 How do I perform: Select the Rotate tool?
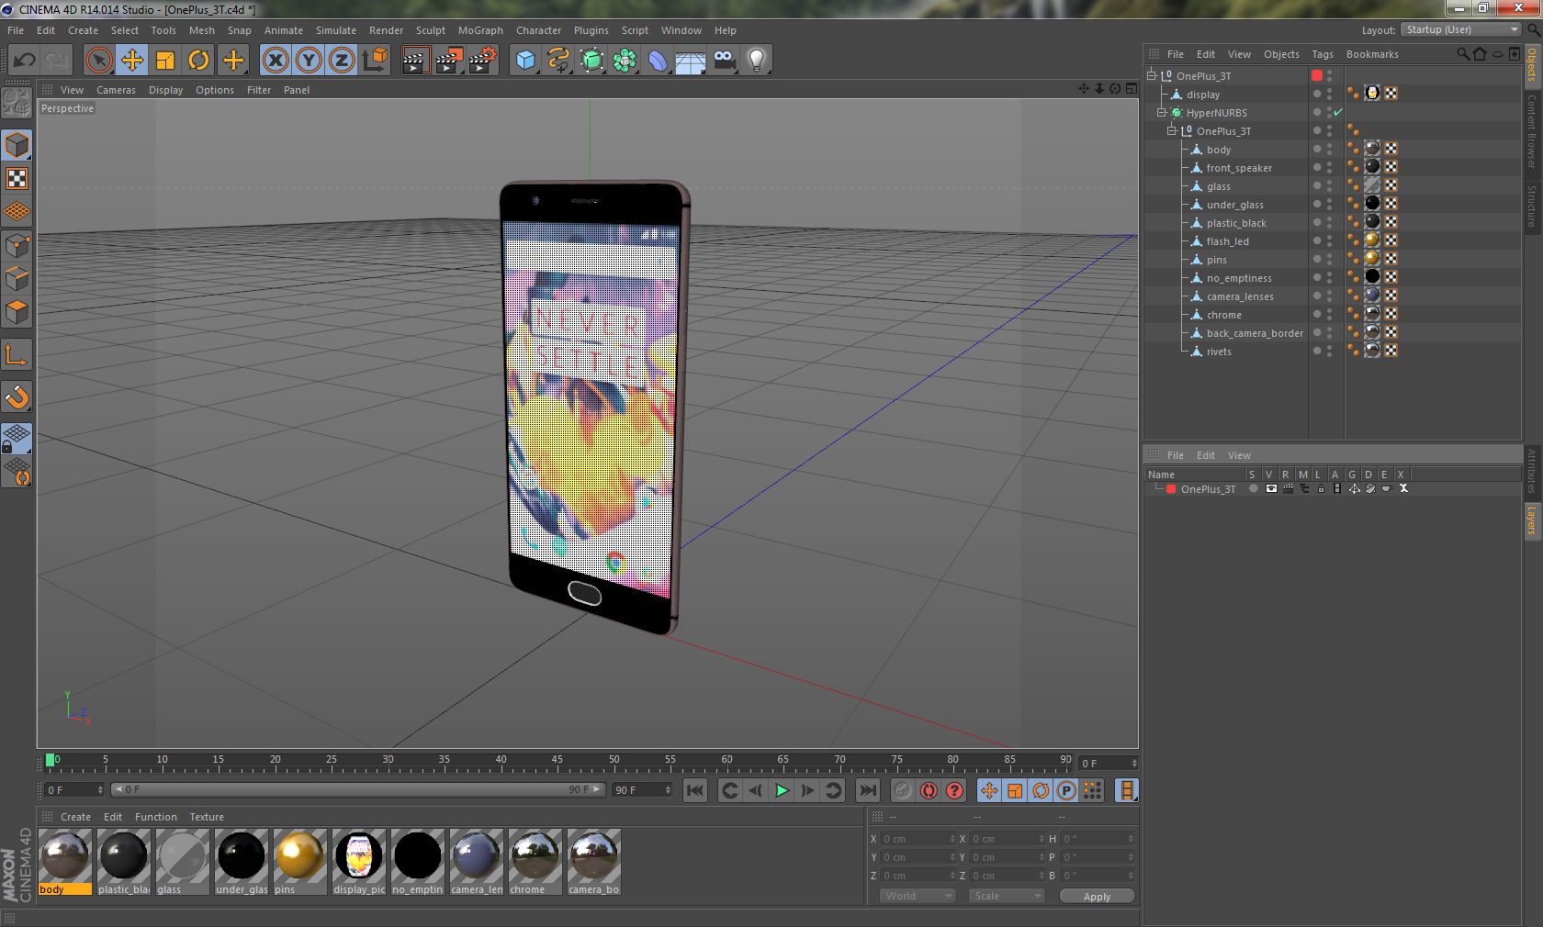(x=198, y=61)
